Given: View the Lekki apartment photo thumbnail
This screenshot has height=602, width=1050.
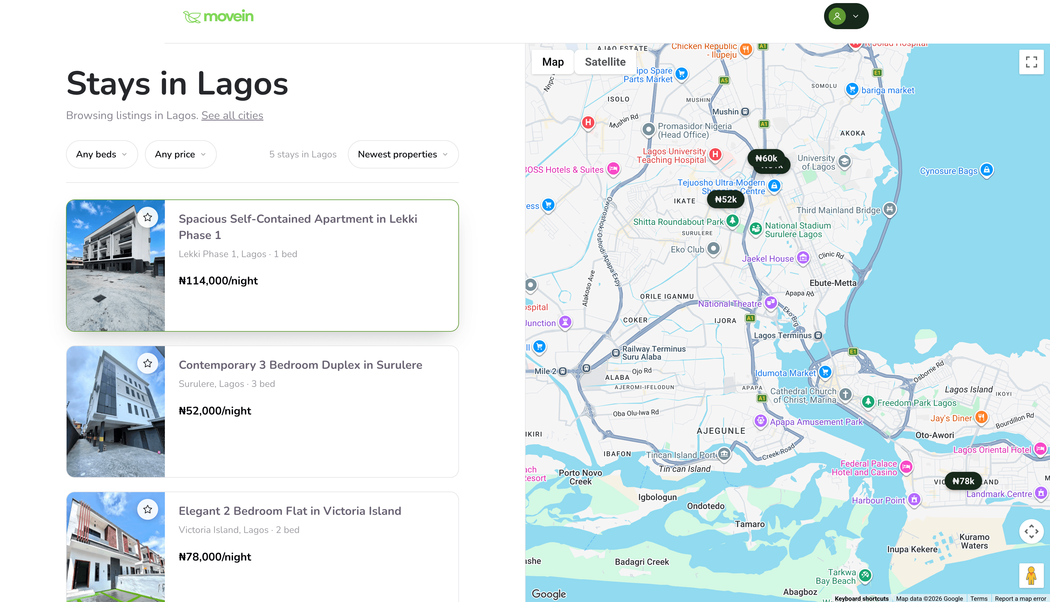Looking at the screenshot, I should tap(116, 265).
